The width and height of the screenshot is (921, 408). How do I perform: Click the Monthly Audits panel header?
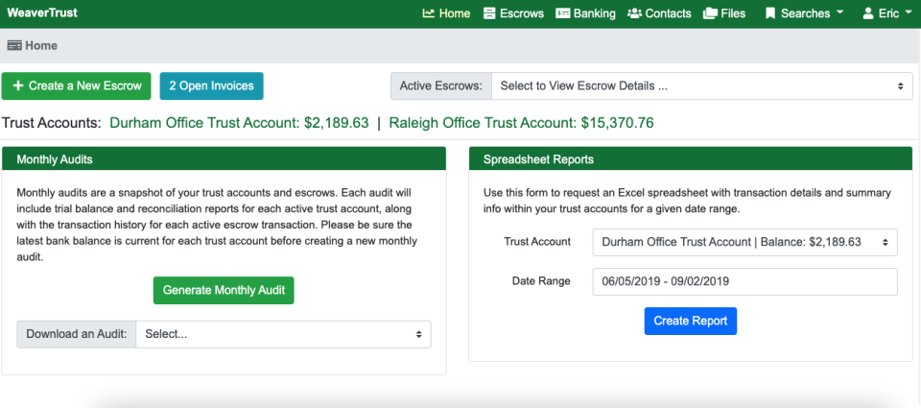click(x=224, y=158)
